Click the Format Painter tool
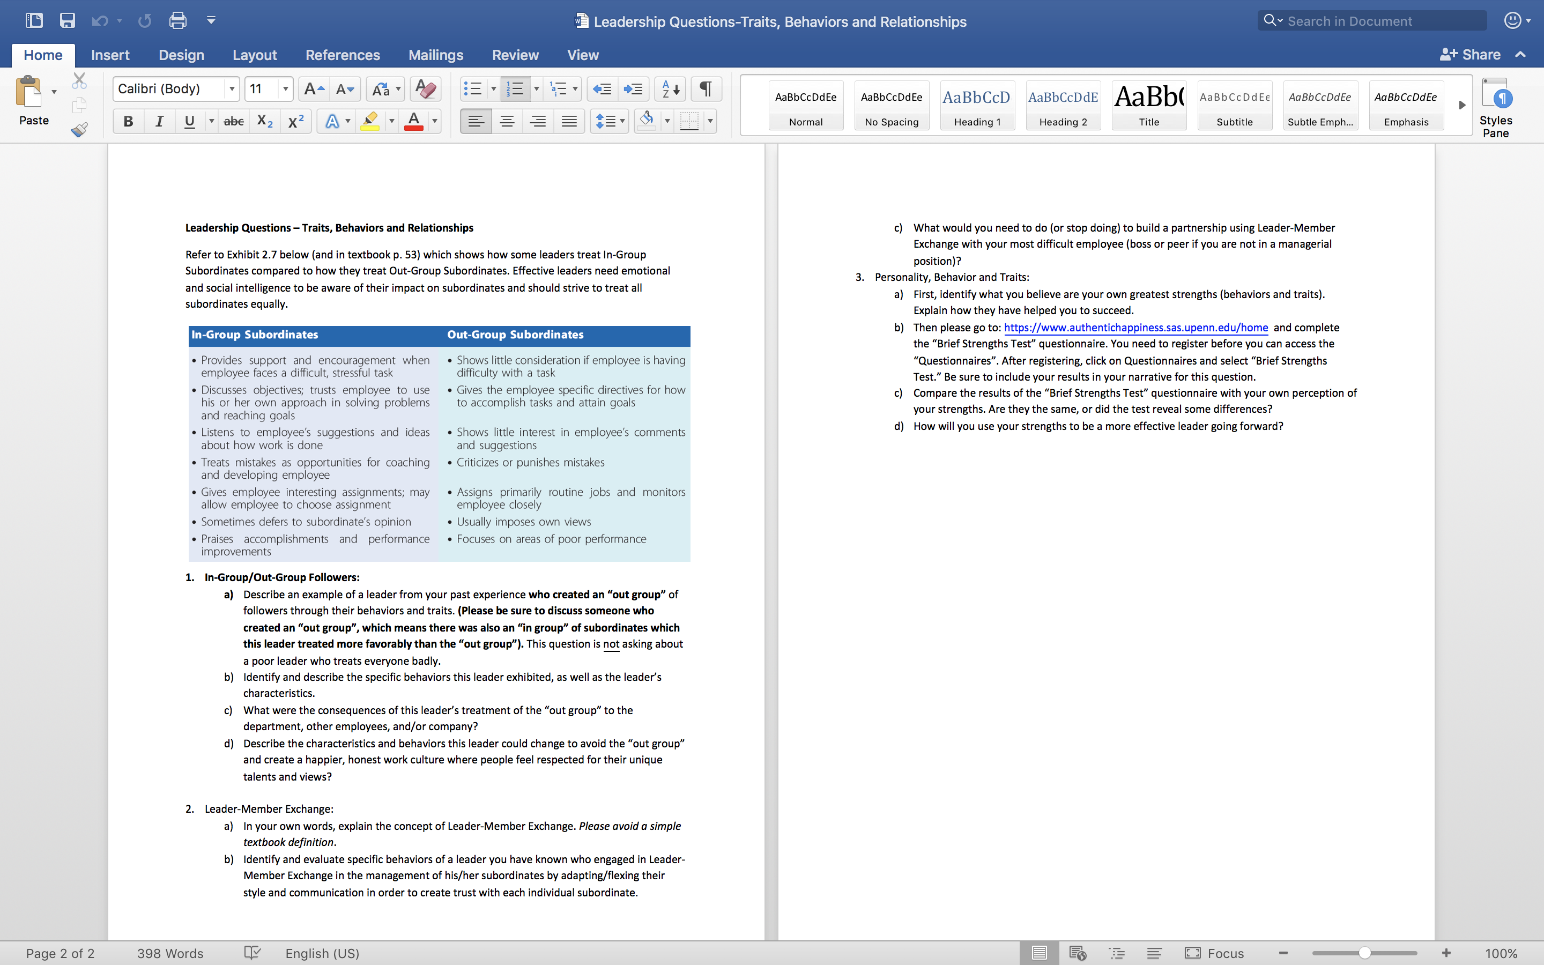Image resolution: width=1544 pixels, height=965 pixels. [79, 130]
